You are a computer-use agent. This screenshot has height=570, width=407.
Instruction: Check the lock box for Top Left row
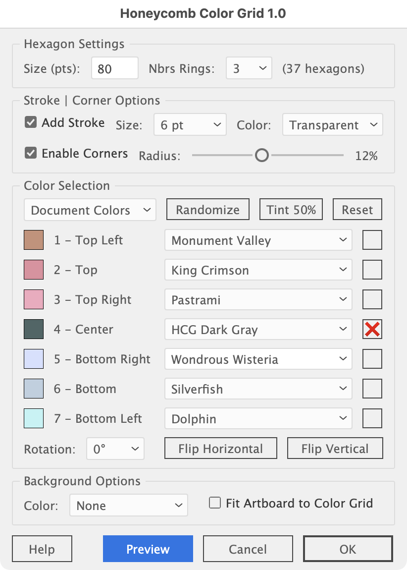point(372,240)
